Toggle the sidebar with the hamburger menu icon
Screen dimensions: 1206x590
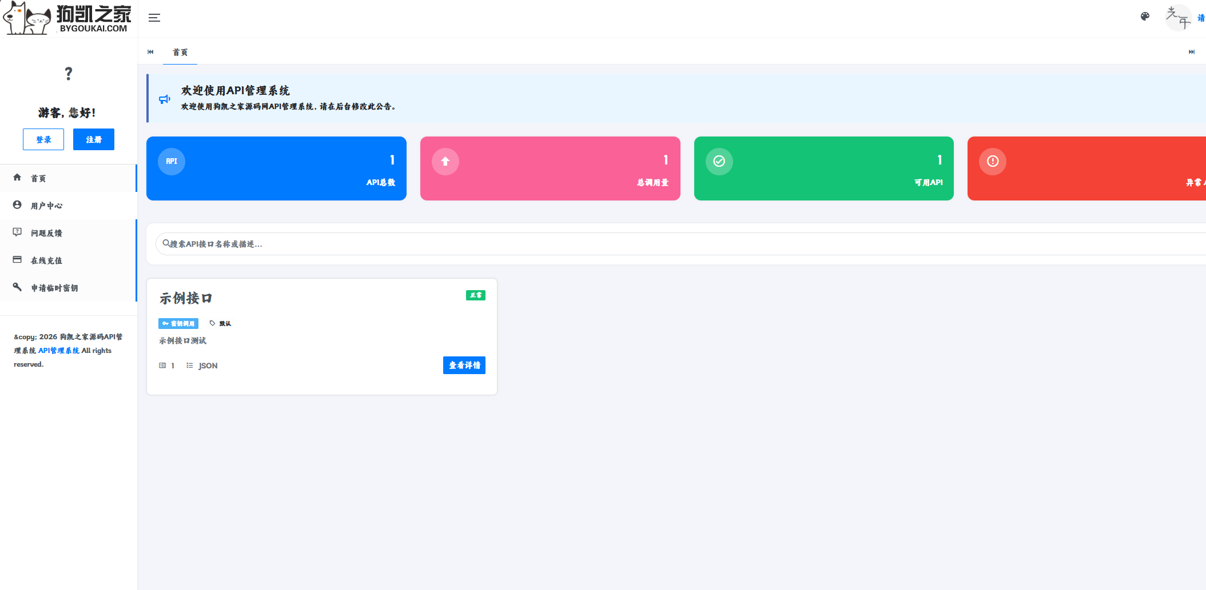(154, 18)
